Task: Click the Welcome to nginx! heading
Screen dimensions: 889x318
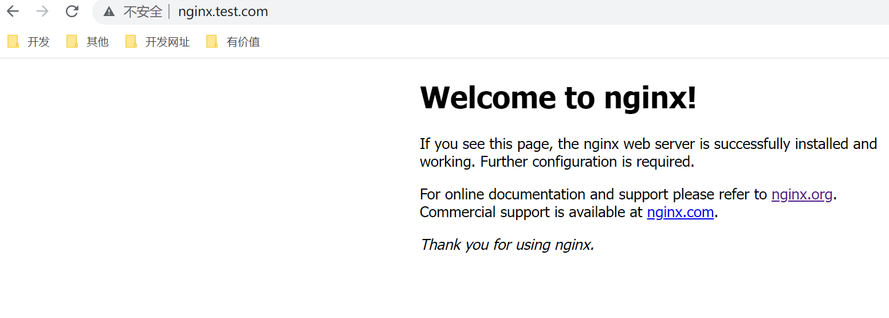Action: [558, 97]
